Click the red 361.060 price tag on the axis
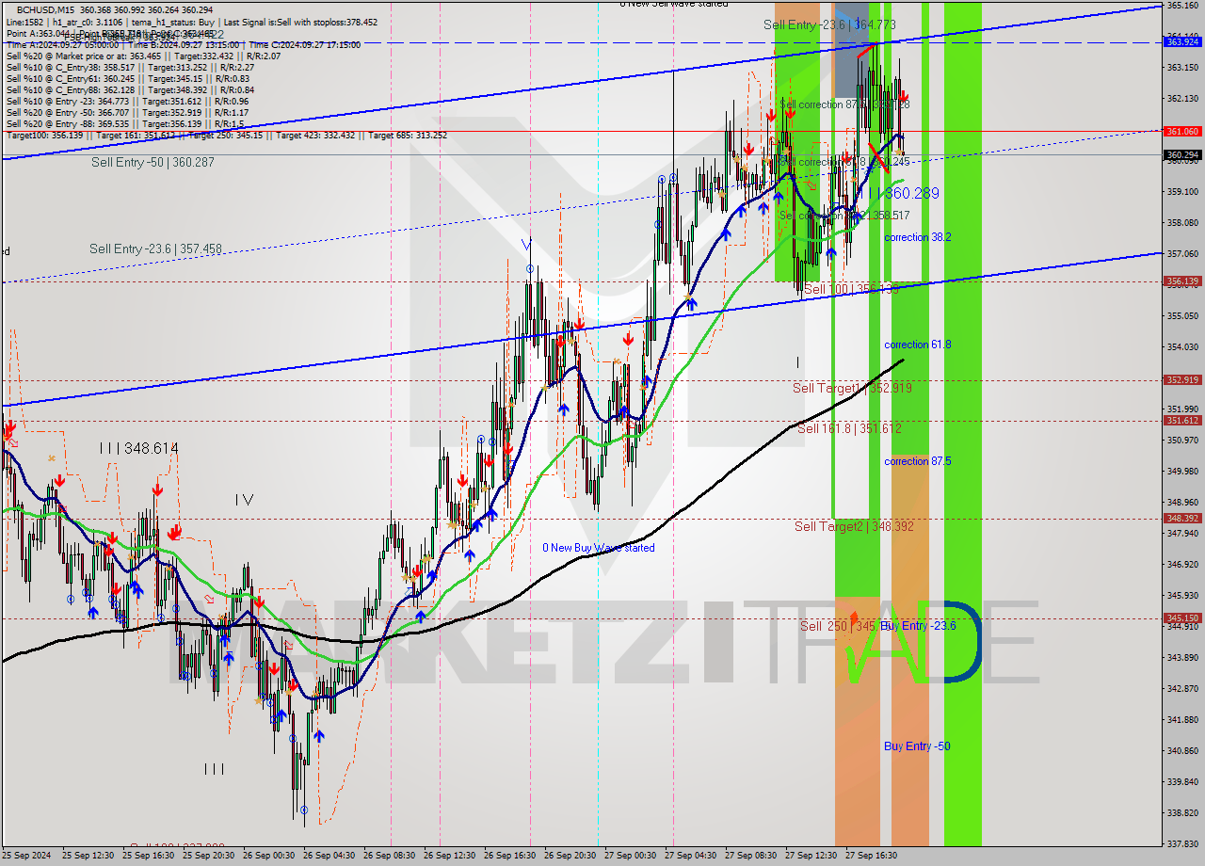Viewport: 1205px width, 866px height. [1182, 131]
